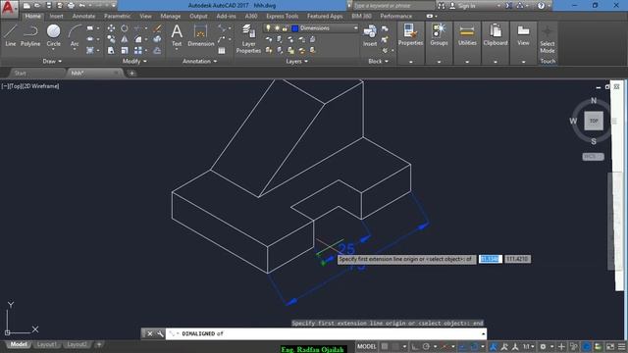Screen dimensions: 628x353
Task: Click the layer color blue swatch
Action: point(295,28)
